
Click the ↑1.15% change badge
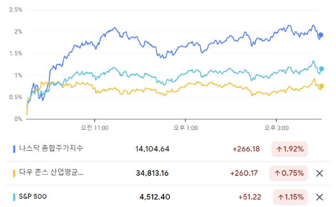point(289,197)
